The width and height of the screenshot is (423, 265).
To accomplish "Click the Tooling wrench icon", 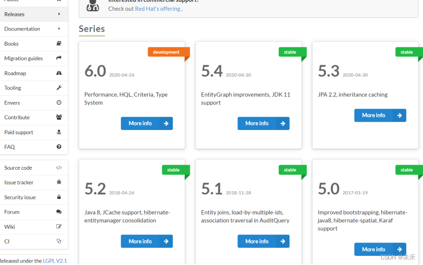I will click(x=59, y=88).
